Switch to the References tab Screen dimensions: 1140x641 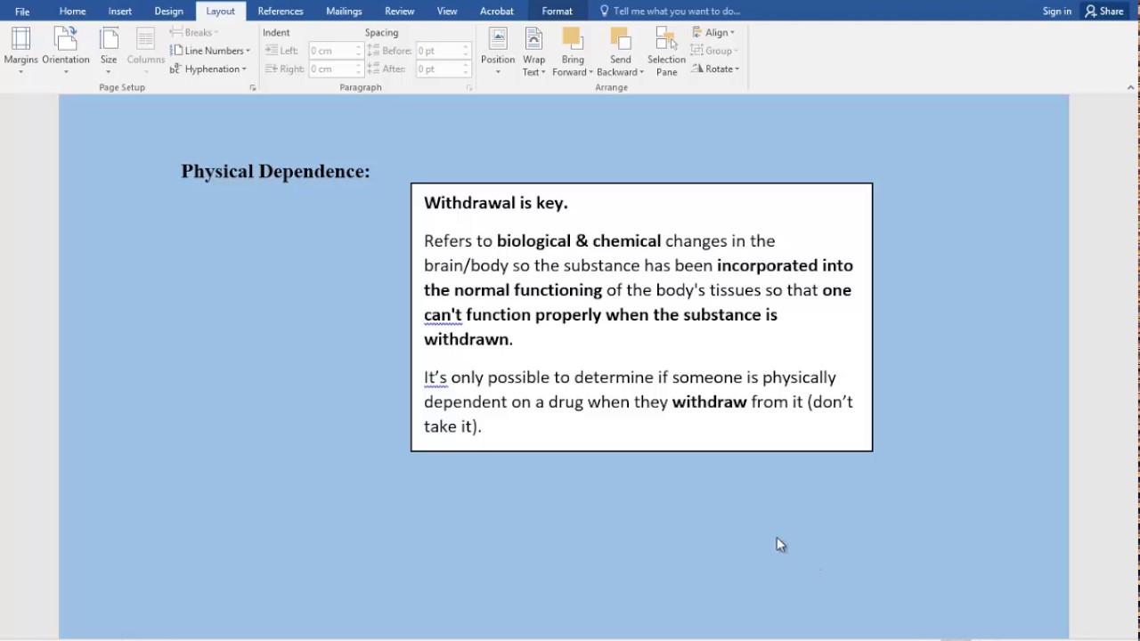[281, 11]
